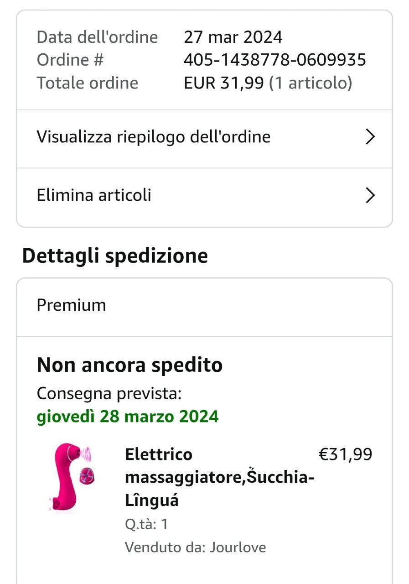Screen dimensions: 409x584
Task: Click the Consegna prevista label
Action: click(x=109, y=393)
